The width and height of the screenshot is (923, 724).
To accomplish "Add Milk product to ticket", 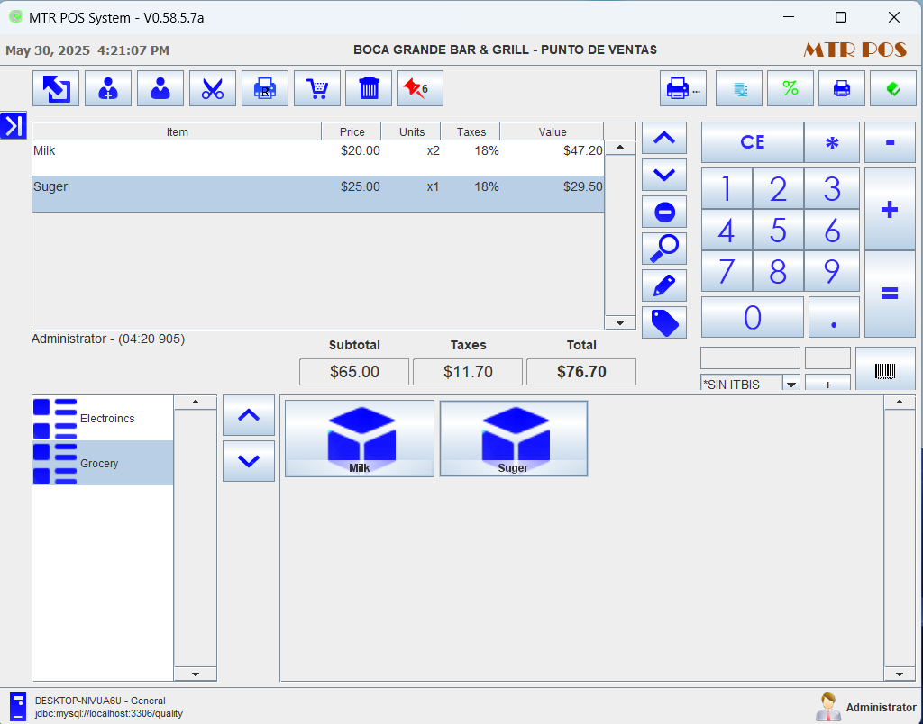I will (x=360, y=439).
